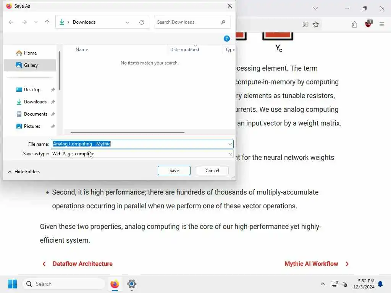391x293 pixels.
Task: Click the pin icon next to Pictures
Action: click(x=53, y=126)
